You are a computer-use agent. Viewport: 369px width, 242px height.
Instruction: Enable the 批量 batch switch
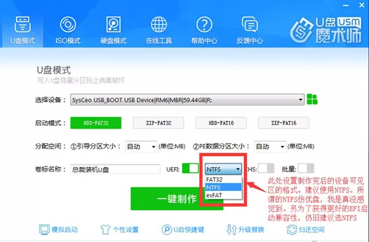click(306, 168)
